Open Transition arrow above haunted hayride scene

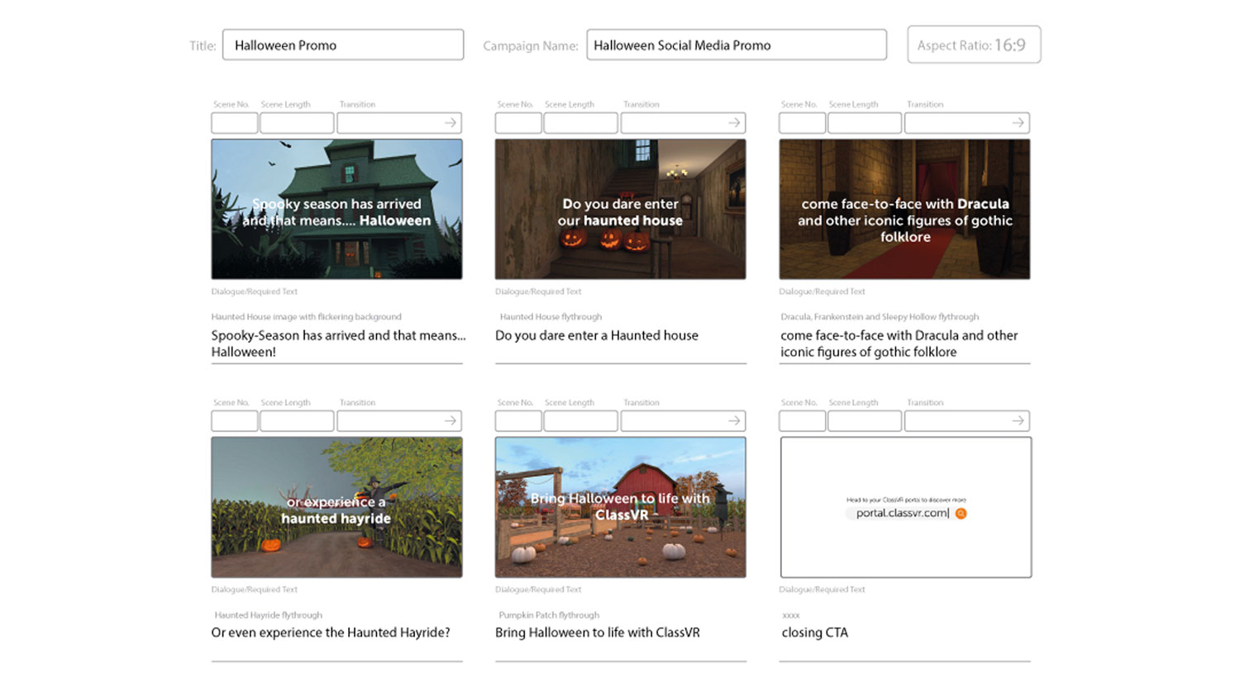tap(451, 420)
